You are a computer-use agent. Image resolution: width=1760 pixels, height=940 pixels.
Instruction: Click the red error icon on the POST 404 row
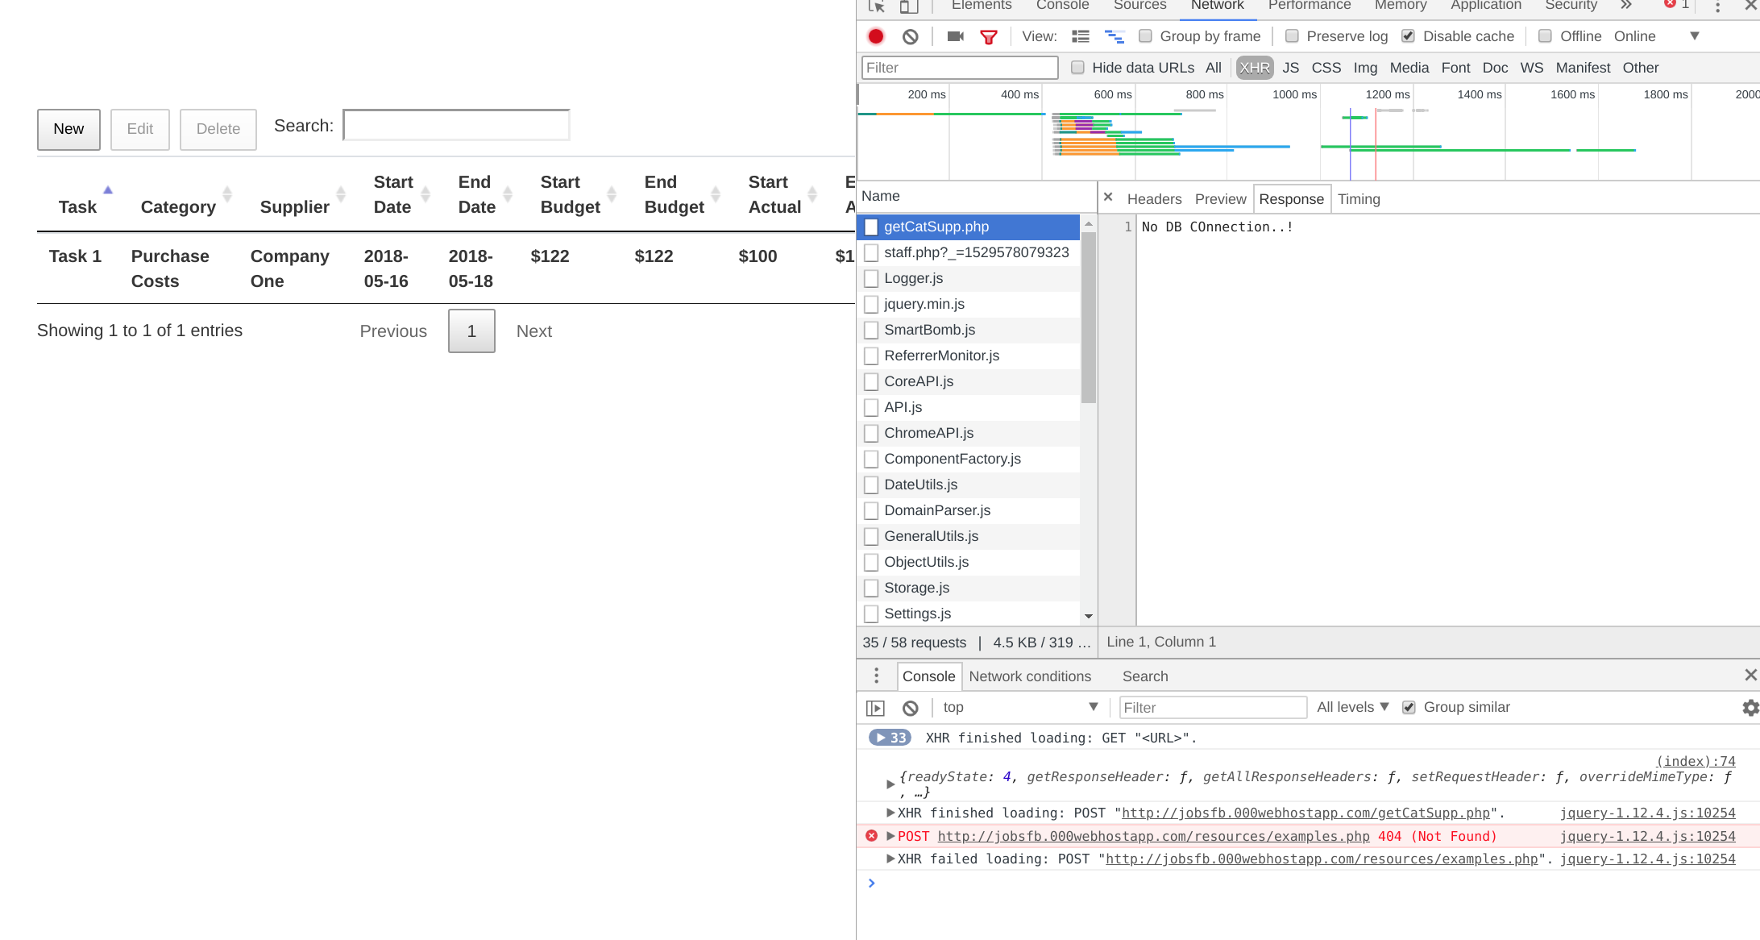coord(871,836)
